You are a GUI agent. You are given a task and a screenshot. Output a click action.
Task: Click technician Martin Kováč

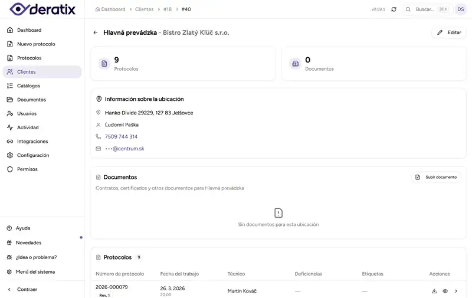[x=242, y=291]
